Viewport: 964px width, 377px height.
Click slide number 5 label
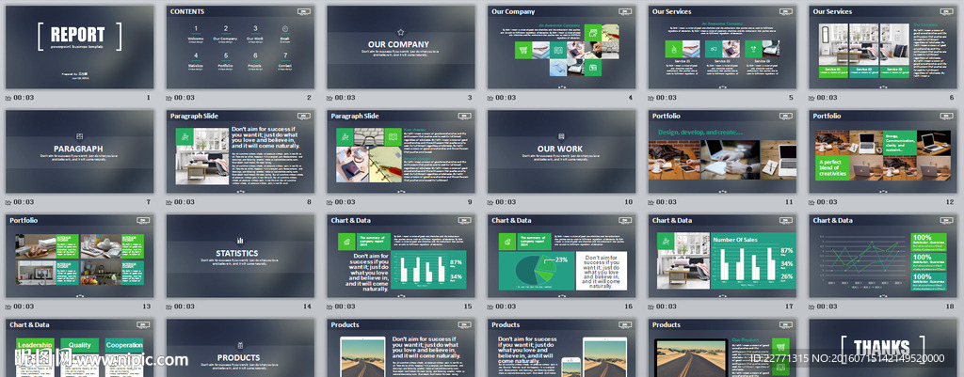[791, 98]
